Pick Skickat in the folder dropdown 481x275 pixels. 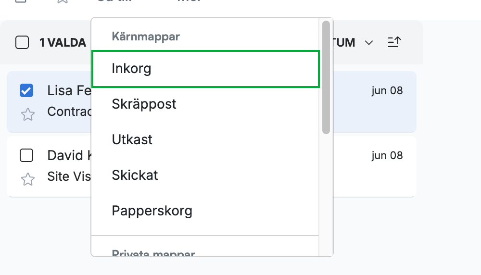tap(205, 175)
